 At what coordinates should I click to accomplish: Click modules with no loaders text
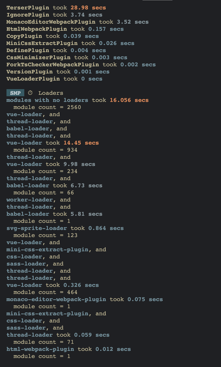pos(47,100)
